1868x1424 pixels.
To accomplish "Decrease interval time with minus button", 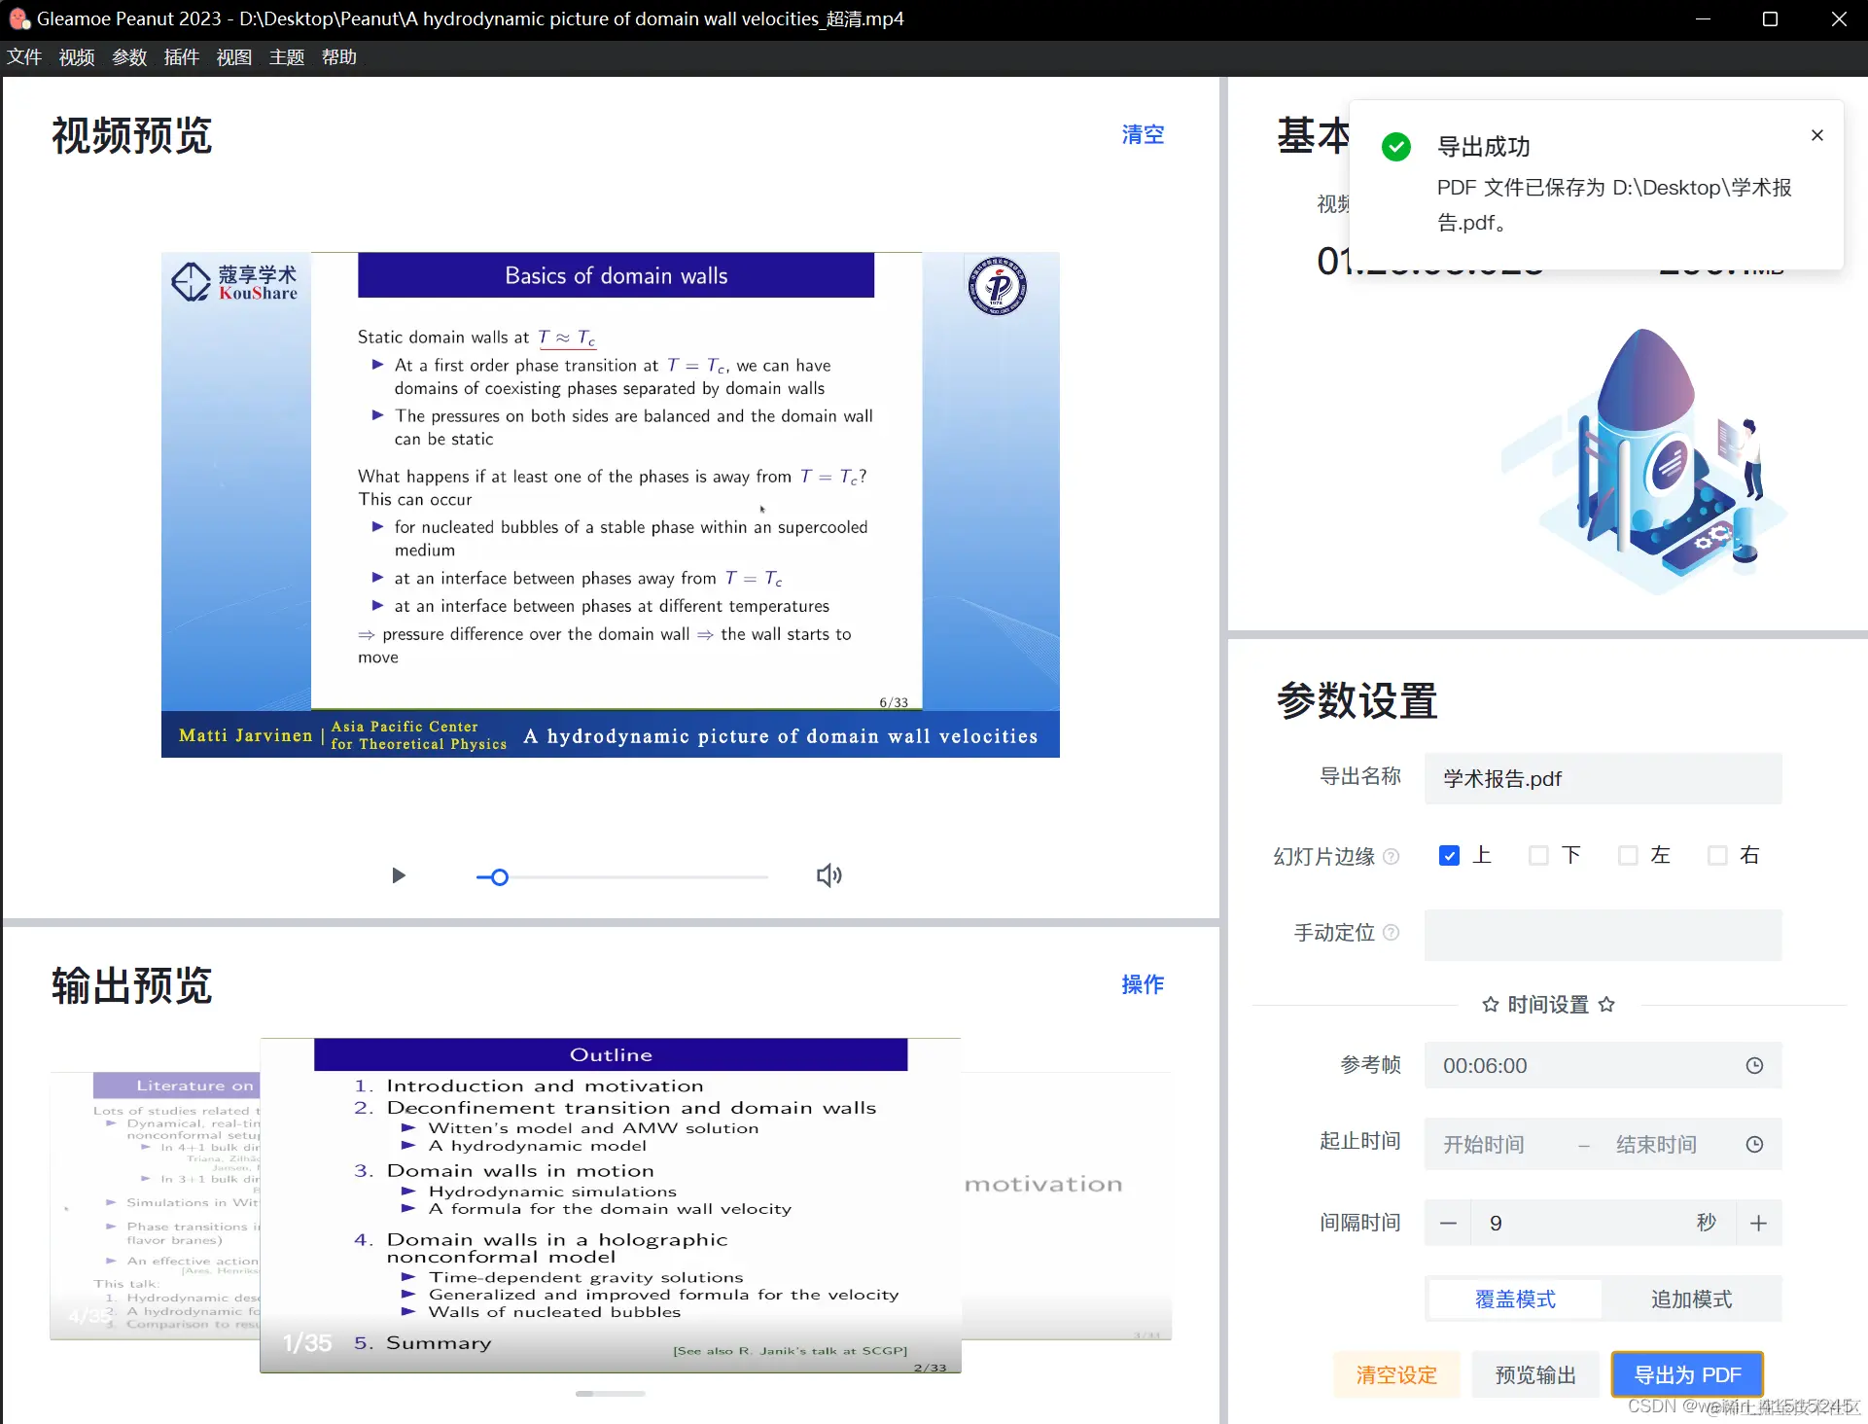I will (x=1448, y=1224).
